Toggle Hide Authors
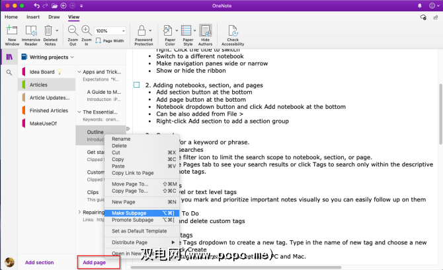The image size is (443, 270). click(x=206, y=34)
